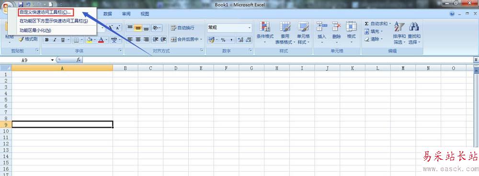Click the fx insert function button
This screenshot has height=176, width=479.
click(x=78, y=60)
